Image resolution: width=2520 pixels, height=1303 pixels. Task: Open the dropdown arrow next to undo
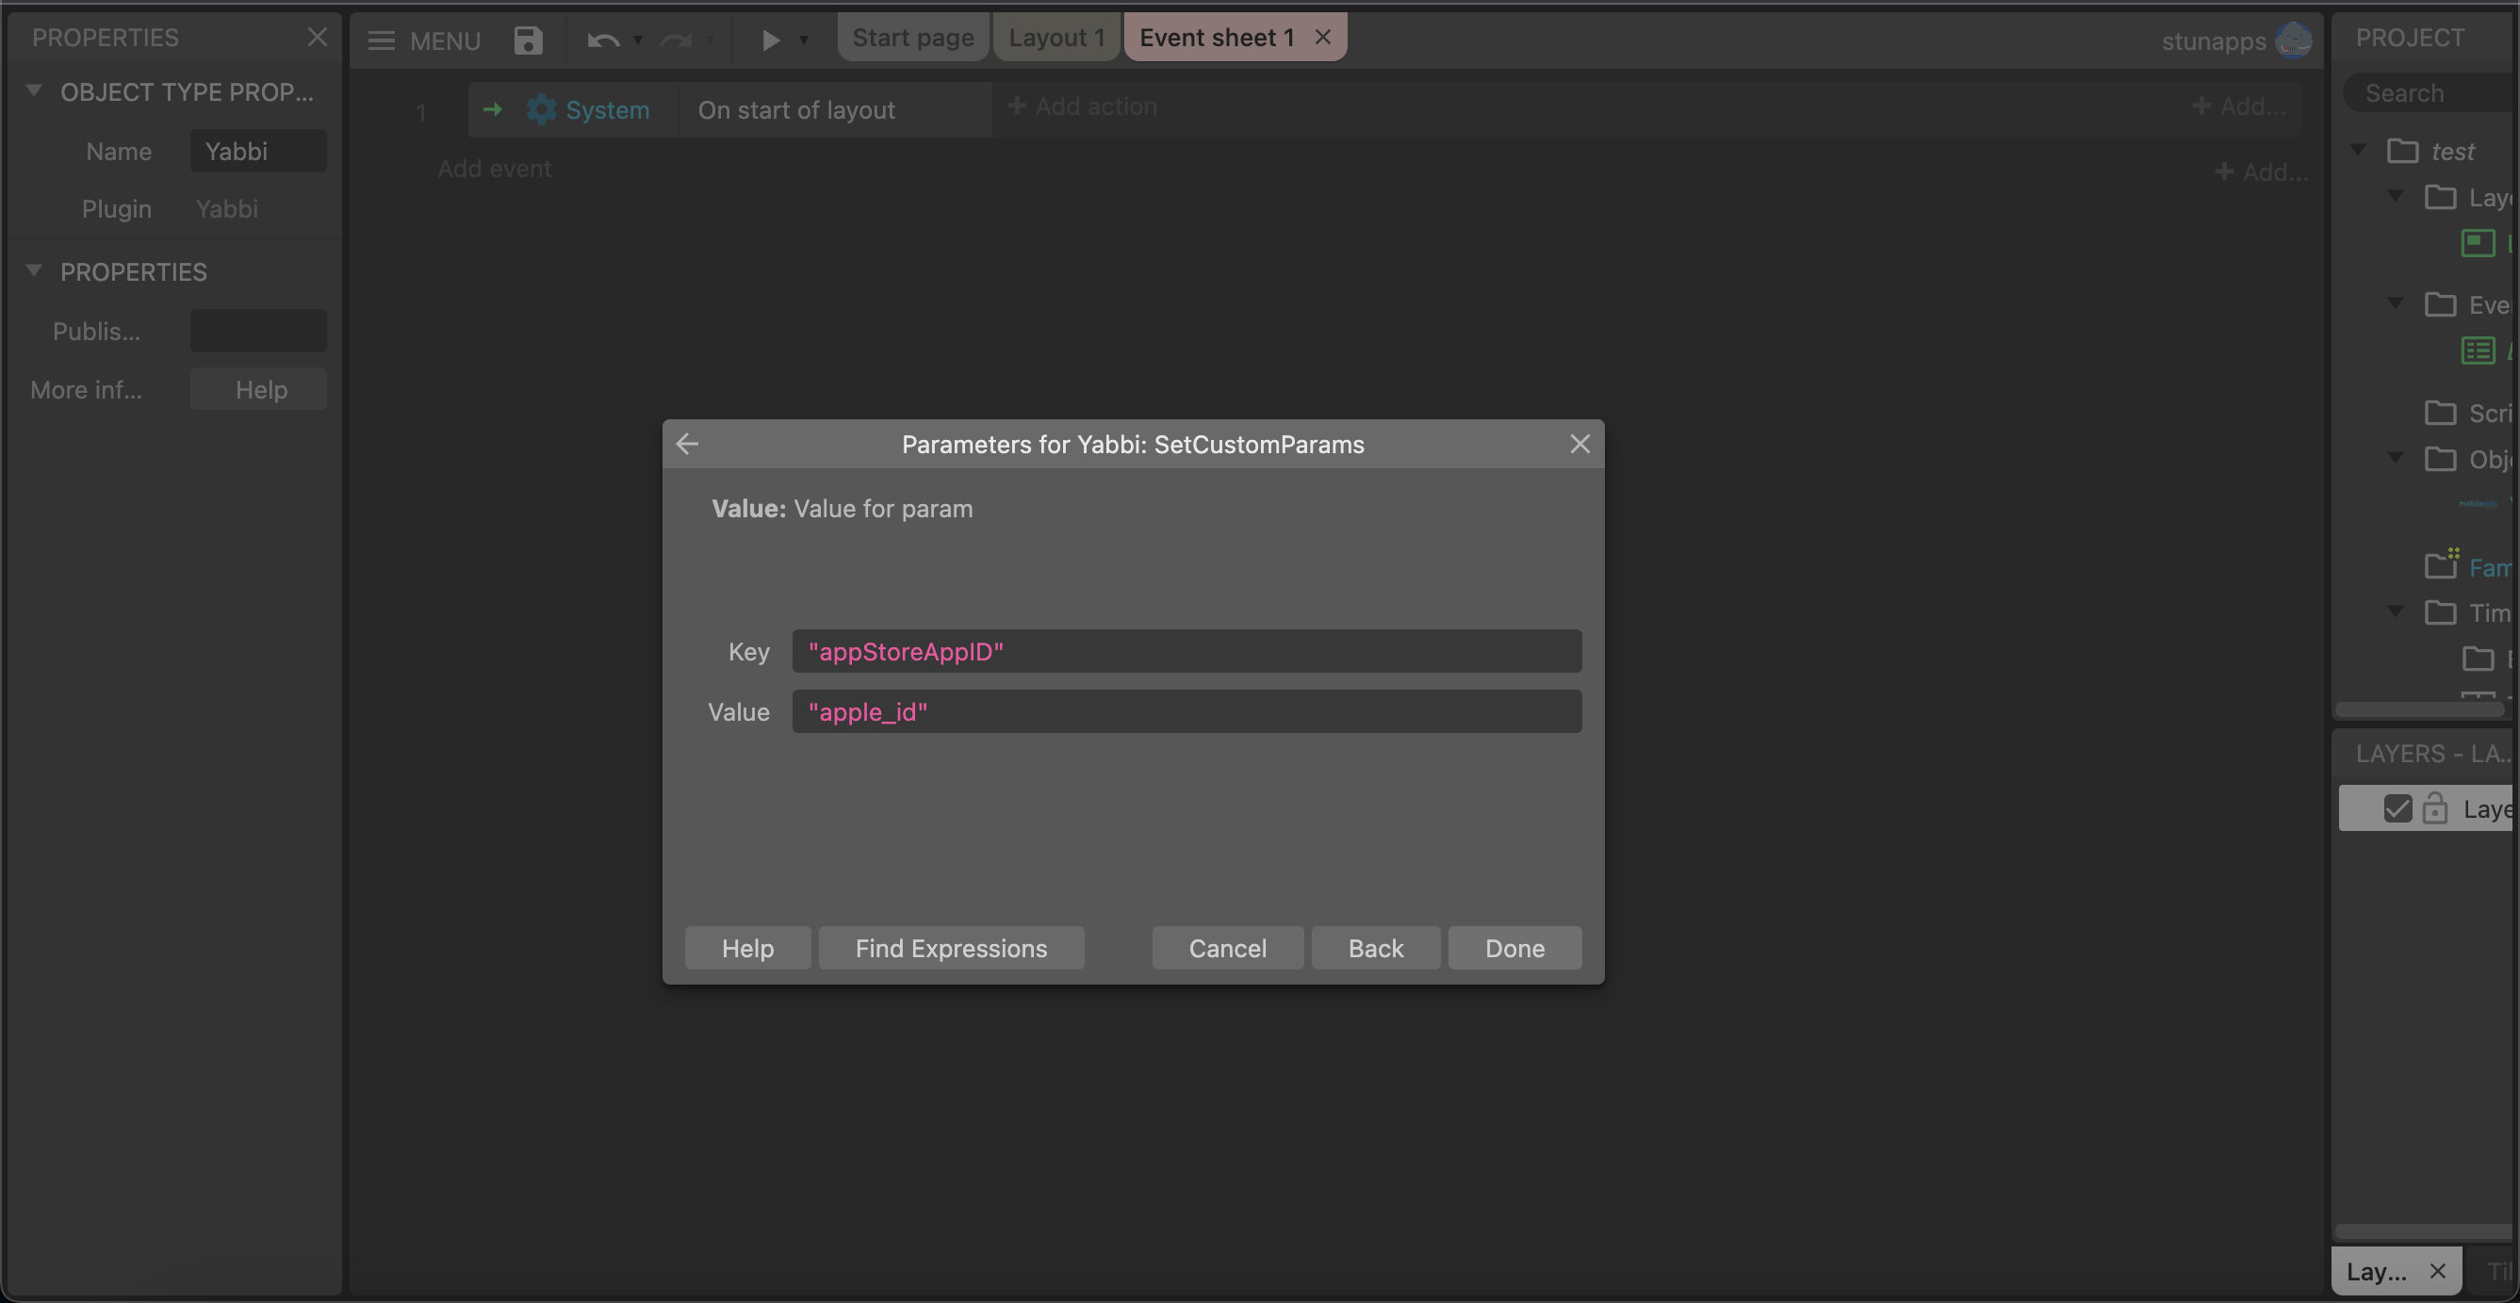click(638, 41)
